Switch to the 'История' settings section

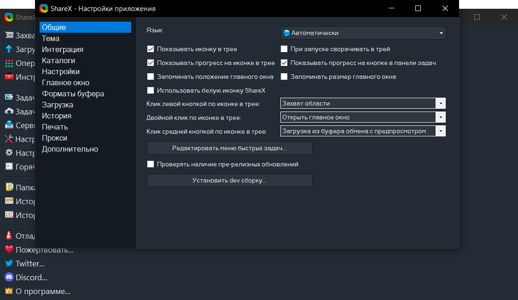[85, 116]
